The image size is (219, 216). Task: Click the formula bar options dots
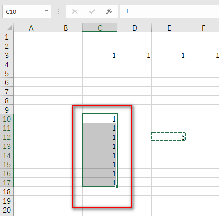(x=58, y=11)
